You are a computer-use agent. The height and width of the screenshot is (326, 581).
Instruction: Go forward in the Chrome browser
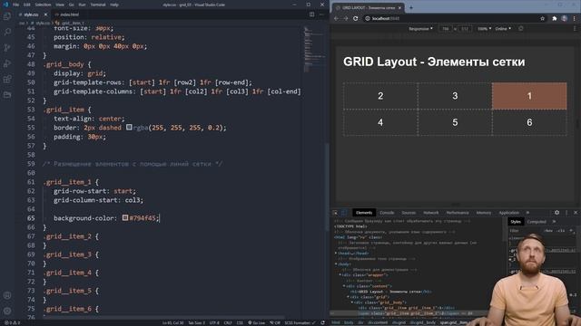pos(345,18)
